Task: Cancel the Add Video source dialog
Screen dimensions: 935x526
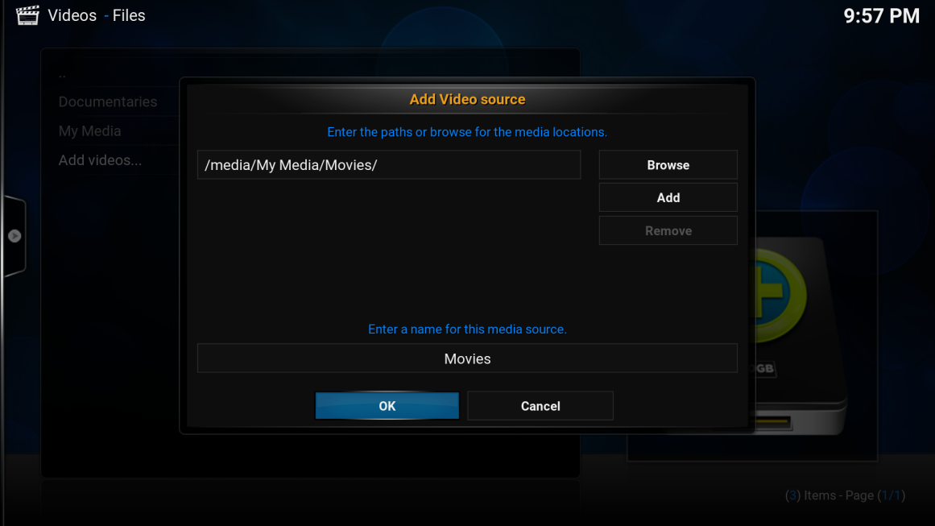Action: (x=540, y=406)
